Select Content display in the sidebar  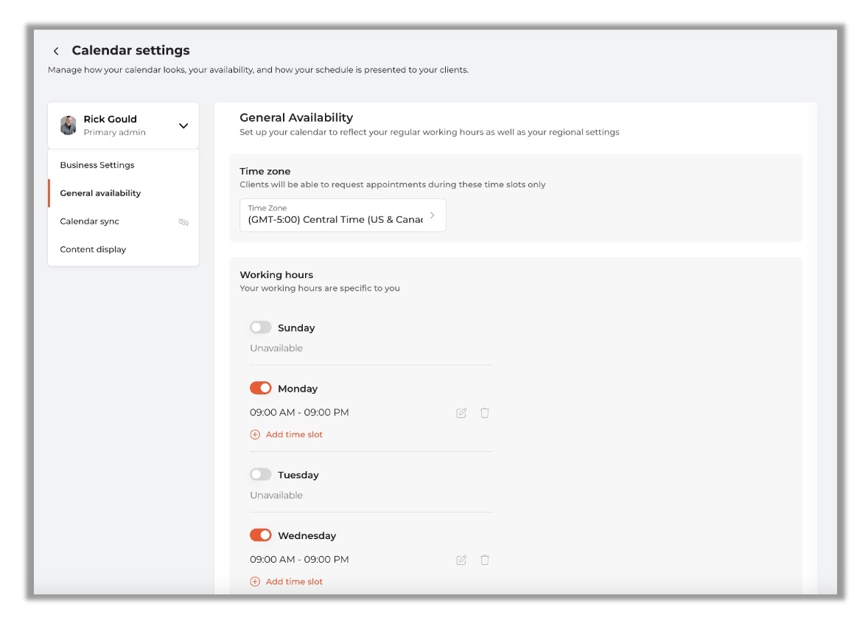click(93, 249)
